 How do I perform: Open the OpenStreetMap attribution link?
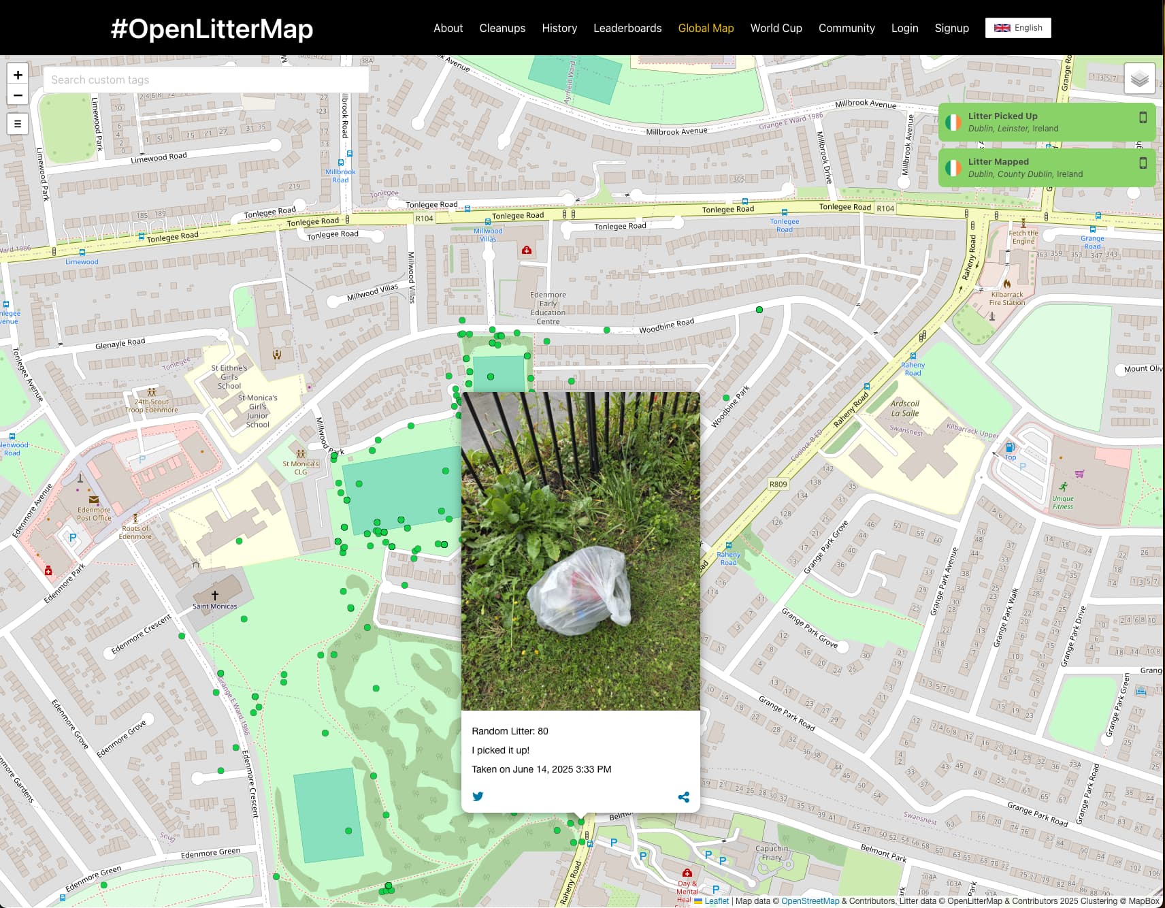click(810, 901)
